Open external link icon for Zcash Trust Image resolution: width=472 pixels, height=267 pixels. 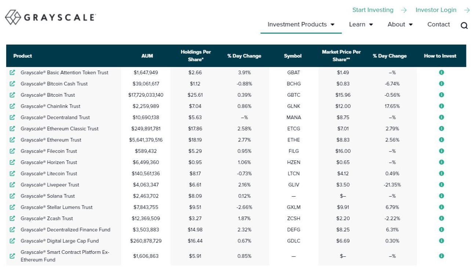(12, 218)
